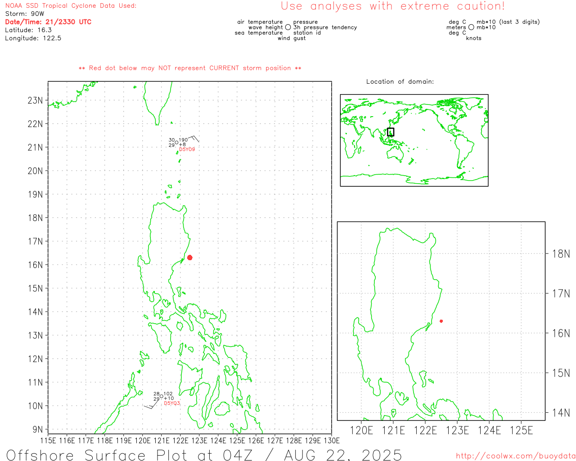Image resolution: width=576 pixels, height=461 pixels.
Task: Click the Offshore Surface Plot title
Action: coord(204,455)
